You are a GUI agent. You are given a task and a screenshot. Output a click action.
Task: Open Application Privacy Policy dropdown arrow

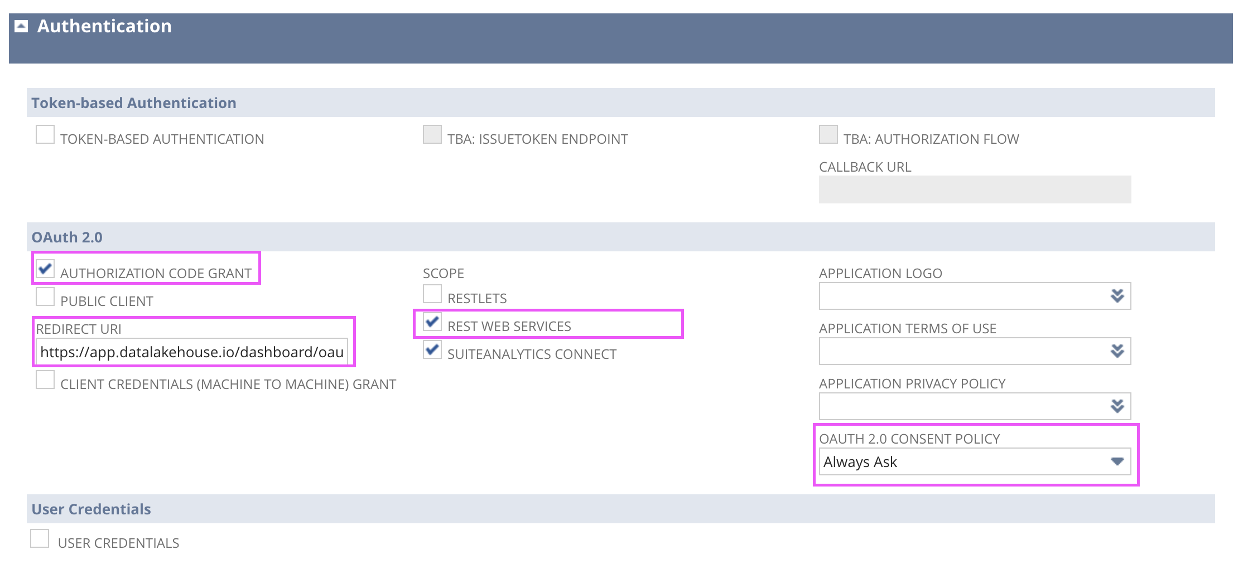(1117, 406)
